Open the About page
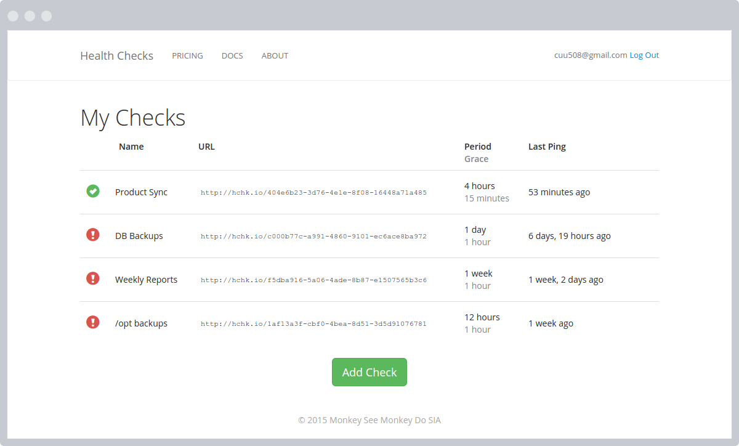Screen dimensions: 739x446 (x=275, y=56)
